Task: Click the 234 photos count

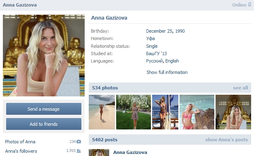Action: tap(72, 142)
